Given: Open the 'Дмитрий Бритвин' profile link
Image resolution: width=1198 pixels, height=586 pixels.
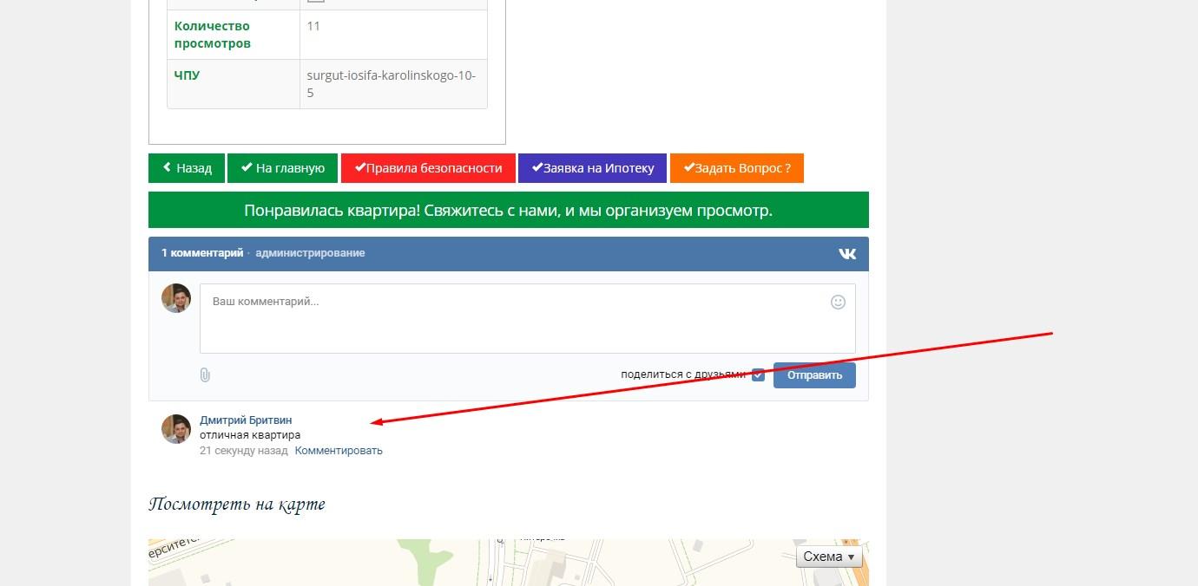Looking at the screenshot, I should point(246,420).
